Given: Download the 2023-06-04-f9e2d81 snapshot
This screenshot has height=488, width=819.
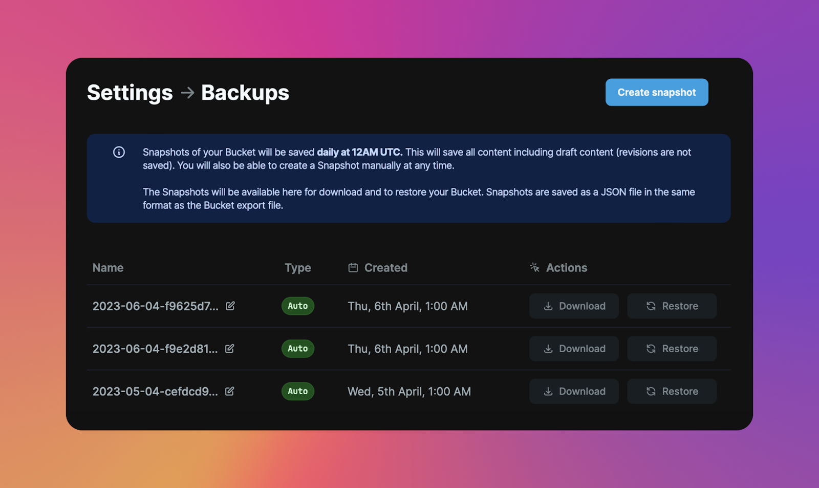Looking at the screenshot, I should coord(574,349).
